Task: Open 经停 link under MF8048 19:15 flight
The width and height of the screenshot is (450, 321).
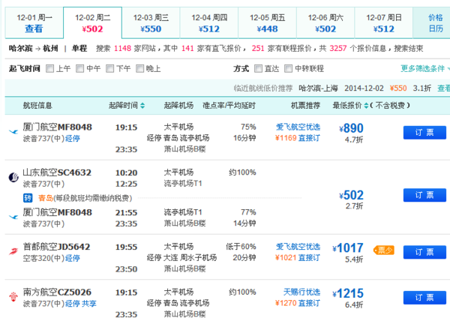Action: 73,139
